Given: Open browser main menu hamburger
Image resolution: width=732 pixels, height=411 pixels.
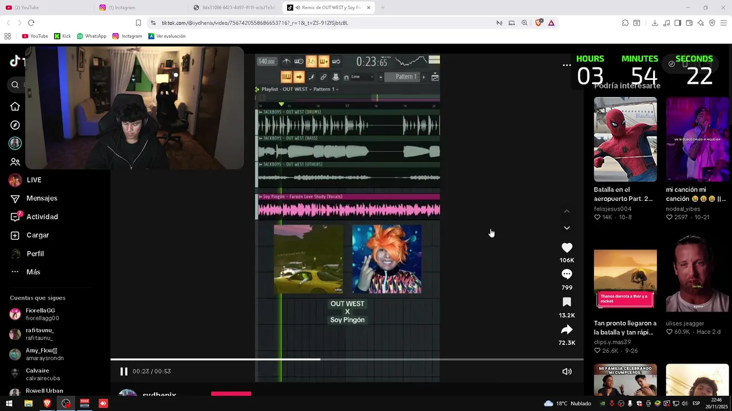Looking at the screenshot, I should click(723, 23).
